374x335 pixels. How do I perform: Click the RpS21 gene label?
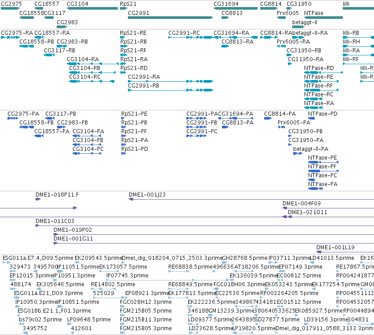coord(128,4)
